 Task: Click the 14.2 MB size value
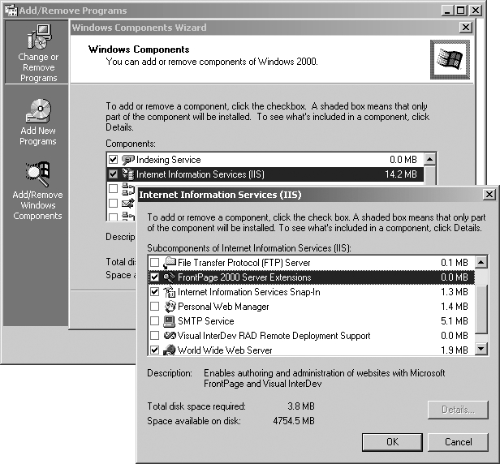pyautogui.click(x=401, y=174)
